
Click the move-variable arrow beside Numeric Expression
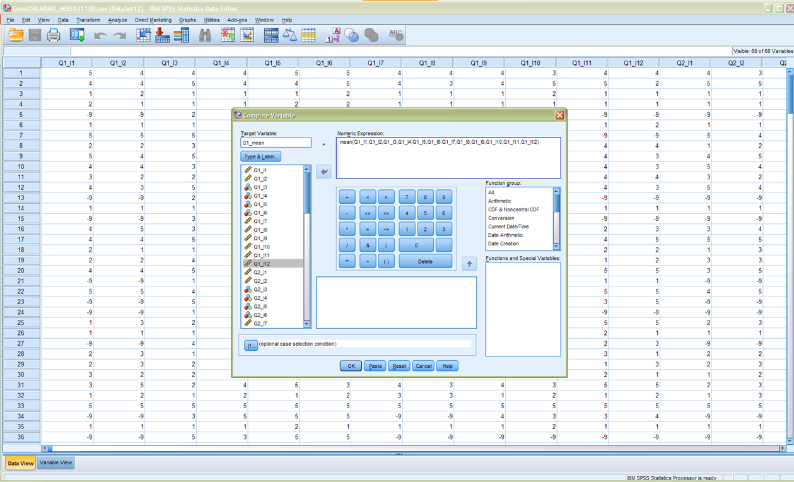(x=324, y=172)
